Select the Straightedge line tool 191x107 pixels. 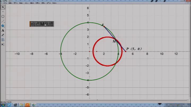point(3,21)
